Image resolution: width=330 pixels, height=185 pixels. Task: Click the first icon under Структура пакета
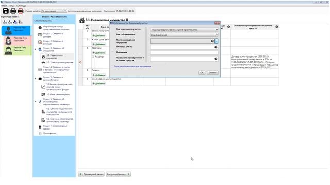[5, 22]
